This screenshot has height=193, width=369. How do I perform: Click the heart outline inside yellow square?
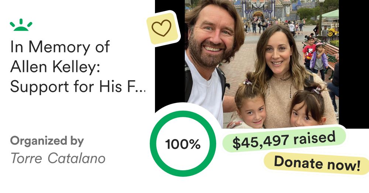pyautogui.click(x=162, y=28)
